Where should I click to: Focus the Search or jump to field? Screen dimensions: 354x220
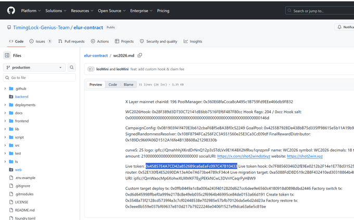click(x=320, y=11)
